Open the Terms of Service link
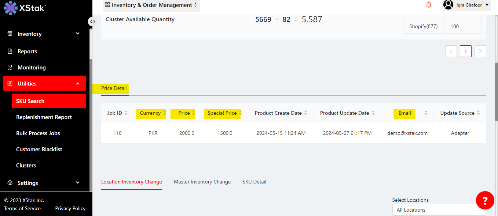This screenshot has width=498, height=216. 22,208
